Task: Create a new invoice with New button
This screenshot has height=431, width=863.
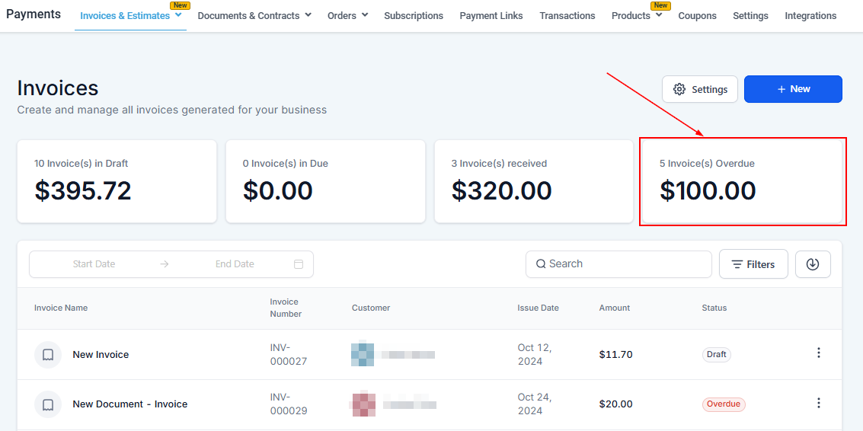Action: coord(792,89)
